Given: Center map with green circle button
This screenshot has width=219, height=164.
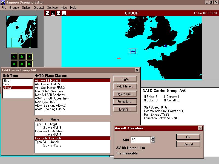Looking at the screenshot, I should tap(22, 64).
